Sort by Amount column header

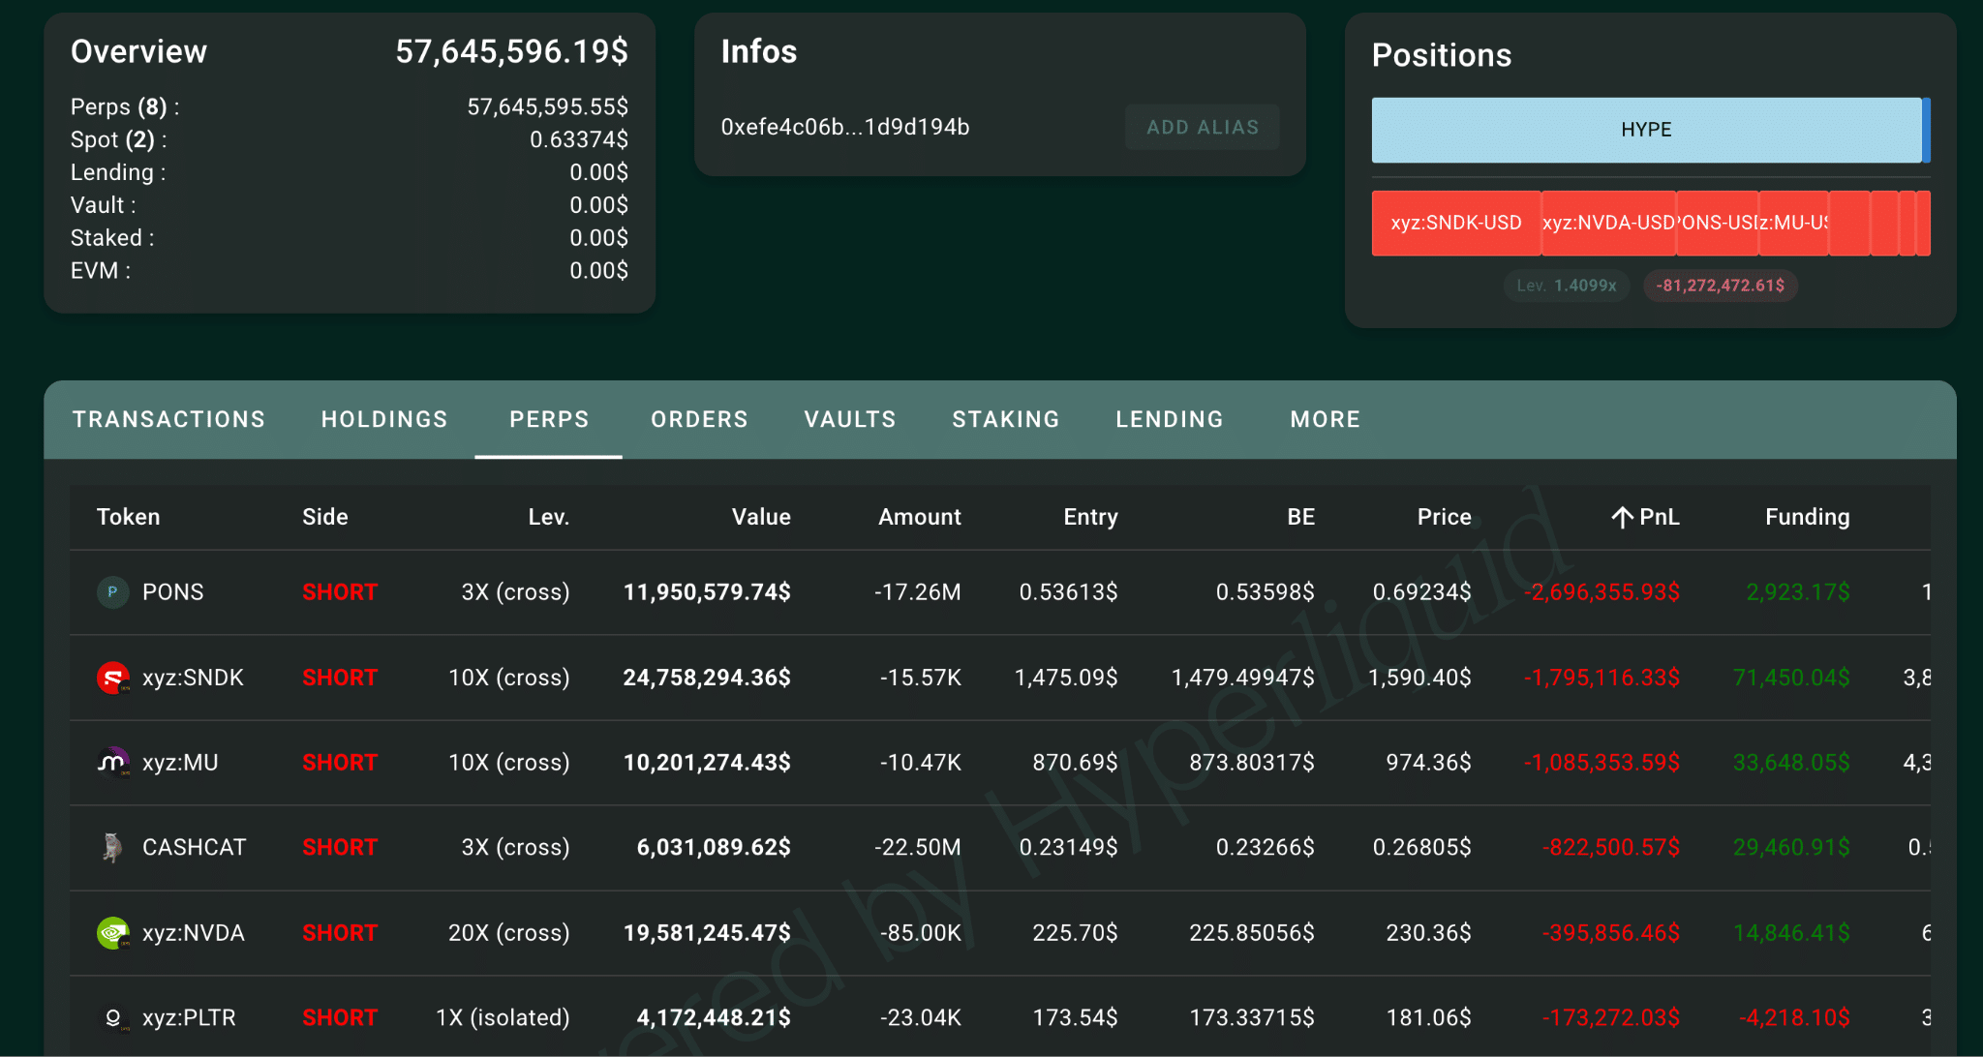click(x=920, y=517)
